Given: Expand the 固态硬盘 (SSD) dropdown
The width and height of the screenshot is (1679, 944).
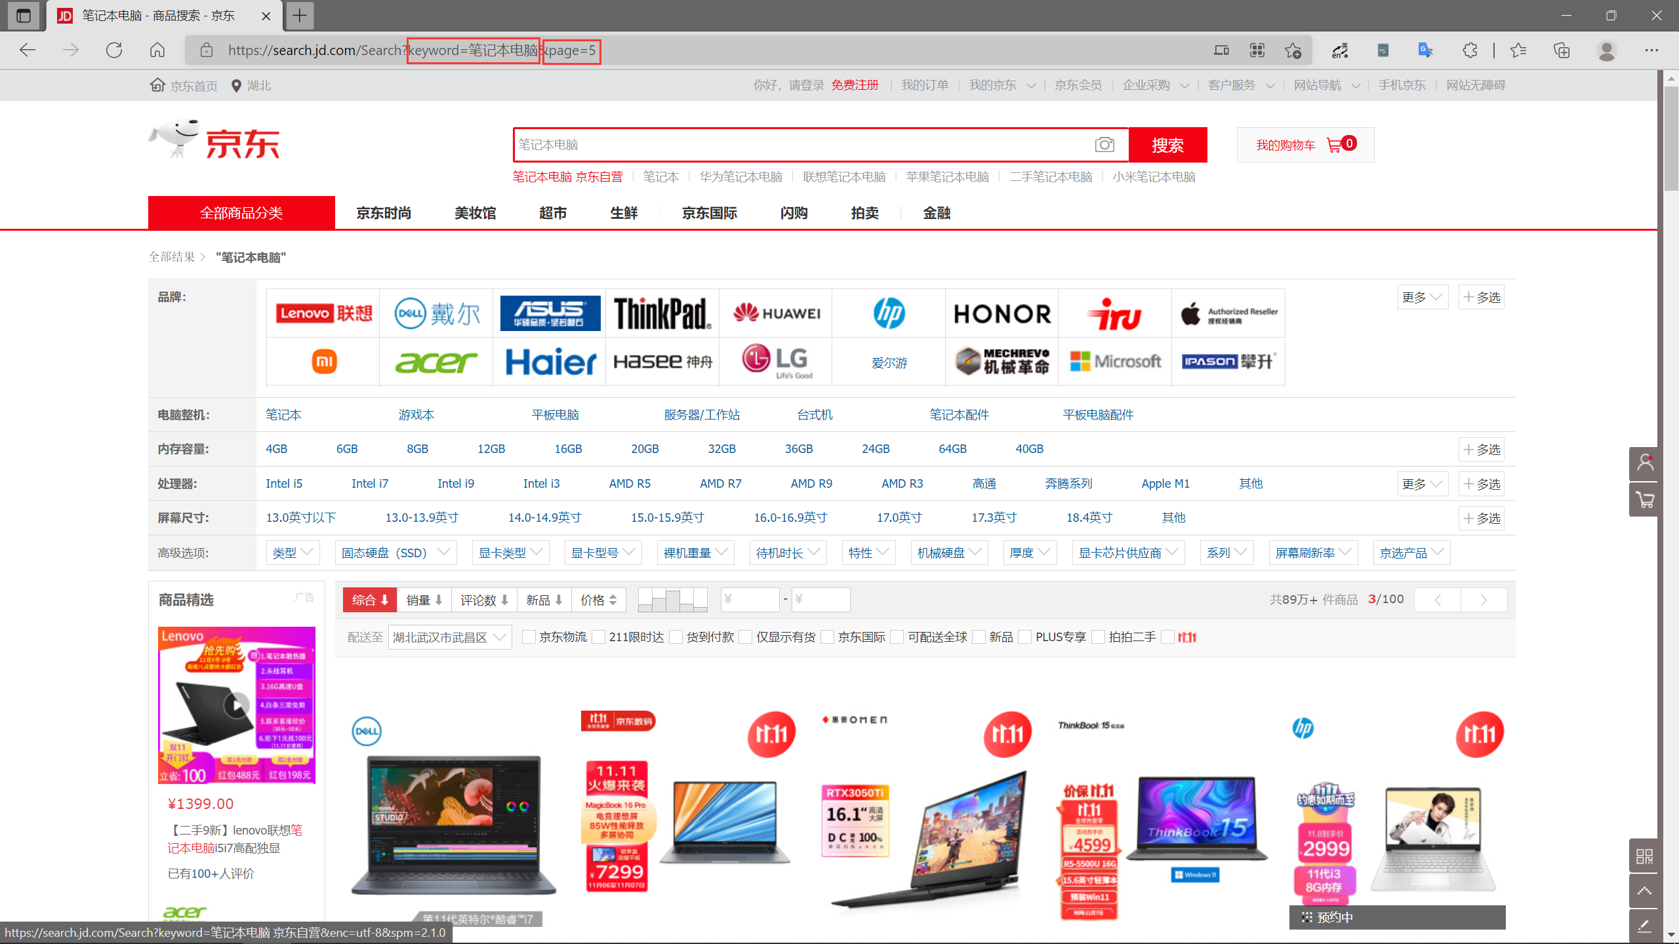Looking at the screenshot, I should click(x=395, y=553).
